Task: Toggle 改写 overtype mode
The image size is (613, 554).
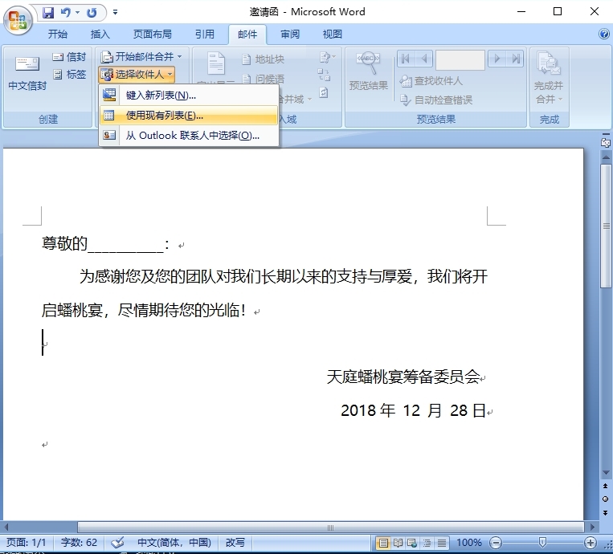Action: pos(235,543)
